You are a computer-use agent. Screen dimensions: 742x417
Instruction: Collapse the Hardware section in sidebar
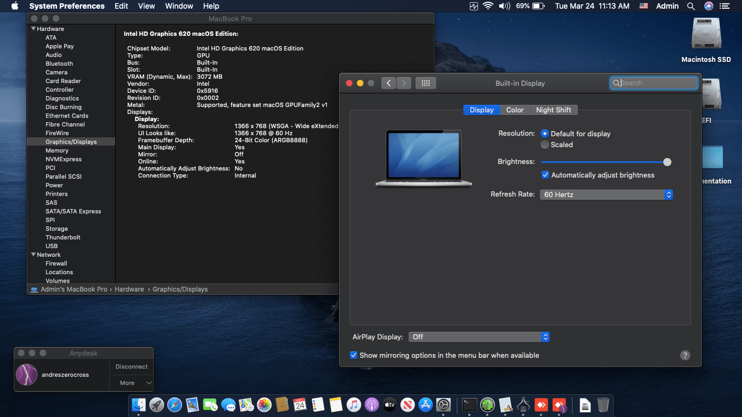tap(34, 29)
